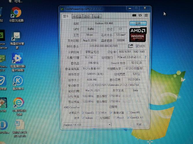Click the screenshot camera icon in GPU-Z
Screen dimensions: 193x144
(x=134, y=15)
